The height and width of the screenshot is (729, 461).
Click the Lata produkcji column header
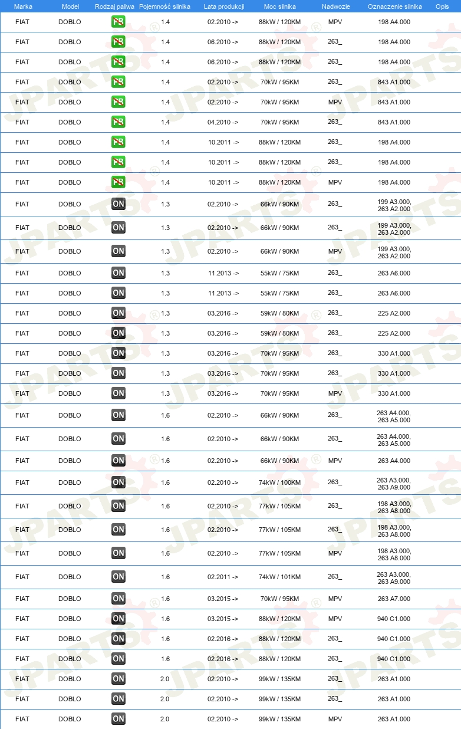click(x=223, y=6)
